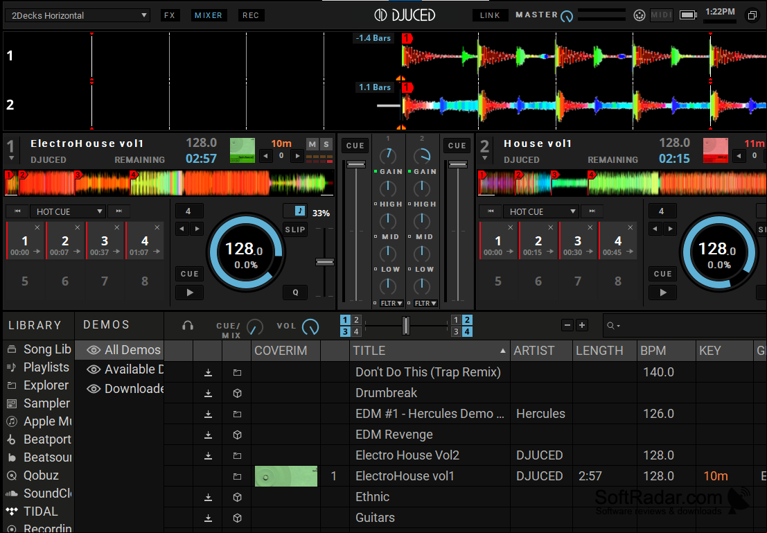The width and height of the screenshot is (767, 533).
Task: Sort tracks by the ARTIST column header
Action: click(542, 351)
